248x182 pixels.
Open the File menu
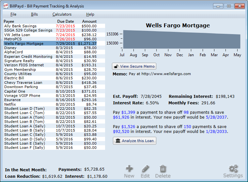[x=13, y=14]
